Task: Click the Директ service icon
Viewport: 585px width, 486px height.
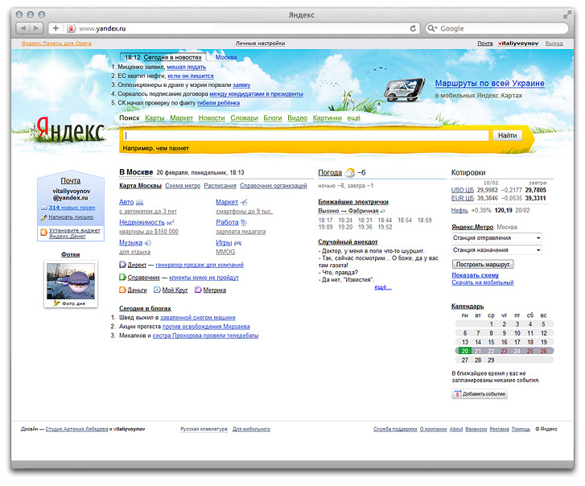Action: [122, 265]
